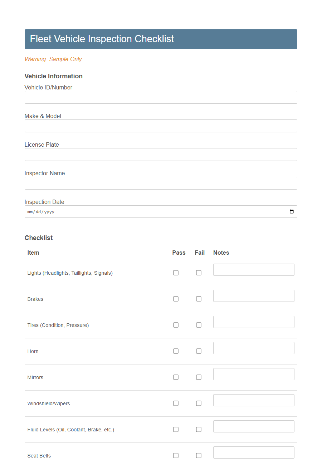This screenshot has height=465, width=322.
Task: Select the Make & Model text box
Action: 161,126
